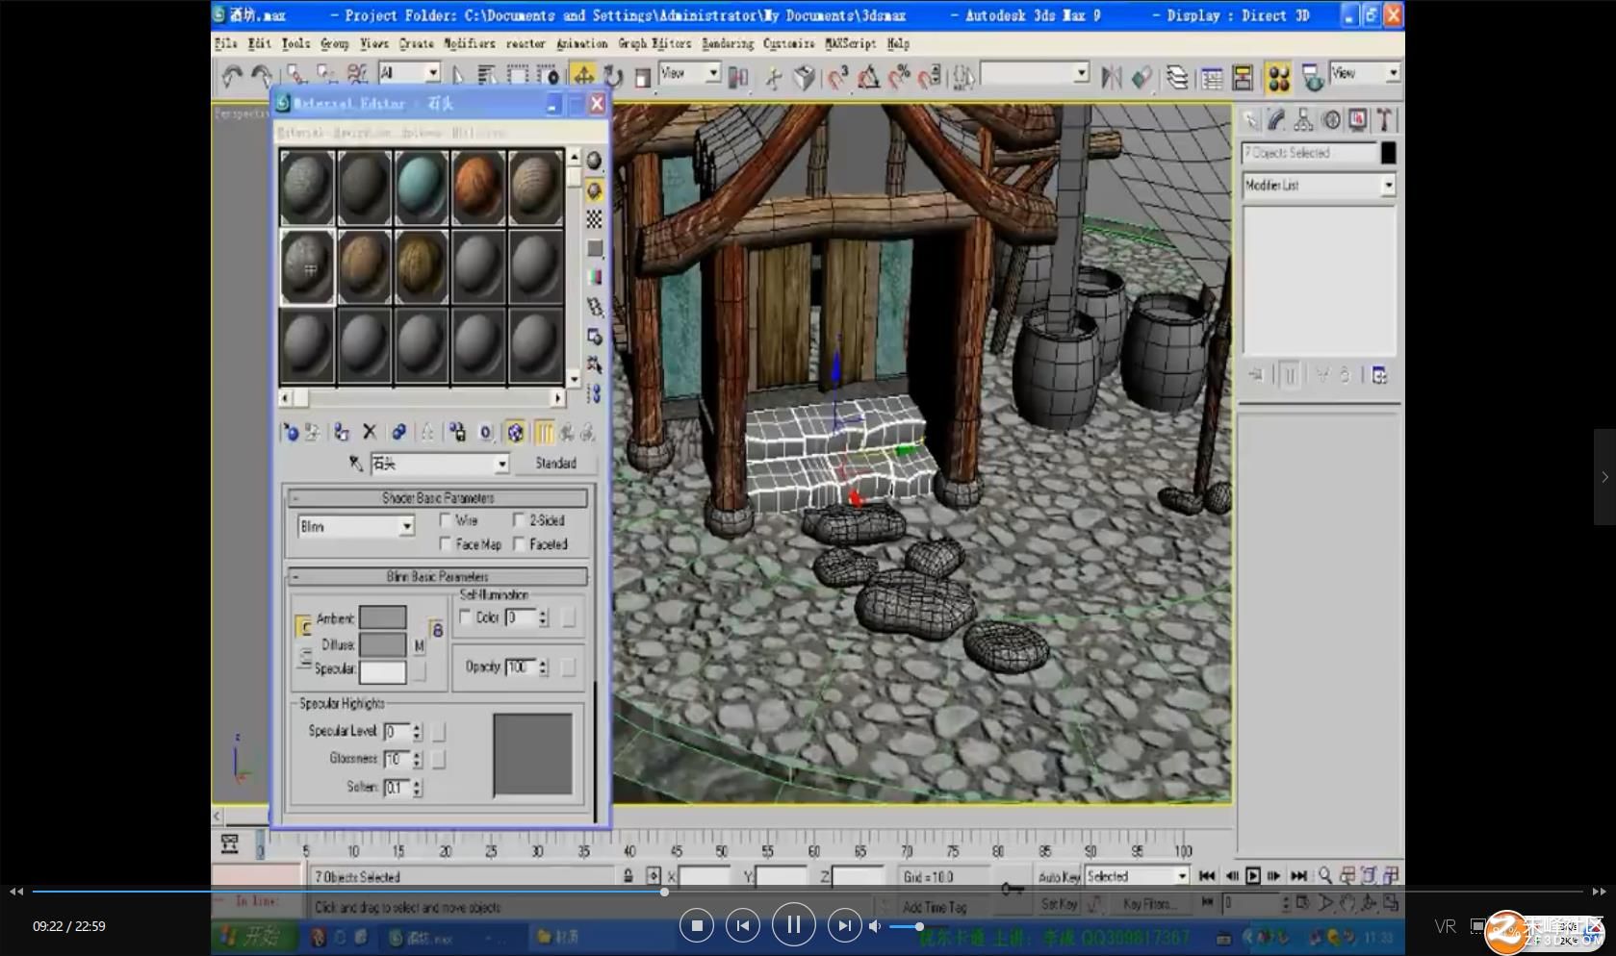Open Select by Name list tool
The height and width of the screenshot is (956, 1616).
click(x=487, y=76)
